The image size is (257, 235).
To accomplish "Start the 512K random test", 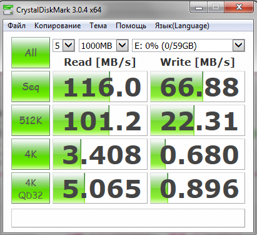I will [x=31, y=120].
